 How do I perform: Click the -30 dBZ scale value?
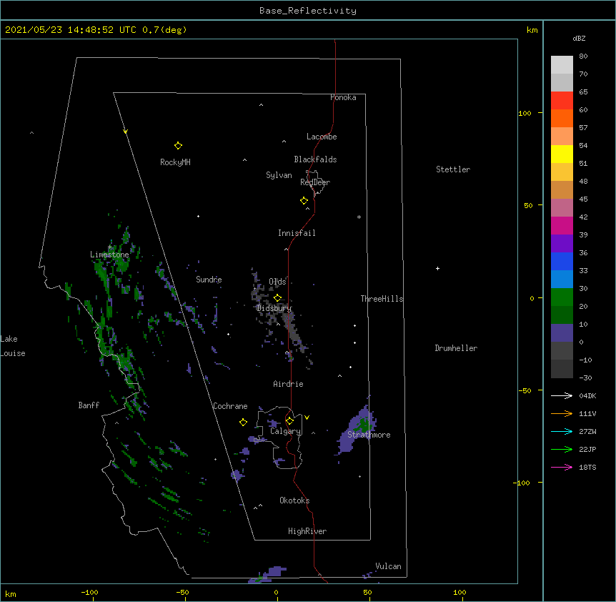pos(585,378)
